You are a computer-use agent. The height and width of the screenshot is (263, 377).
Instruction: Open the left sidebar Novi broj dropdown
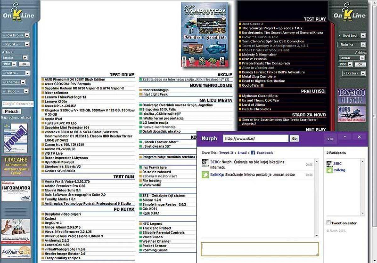pos(16,35)
